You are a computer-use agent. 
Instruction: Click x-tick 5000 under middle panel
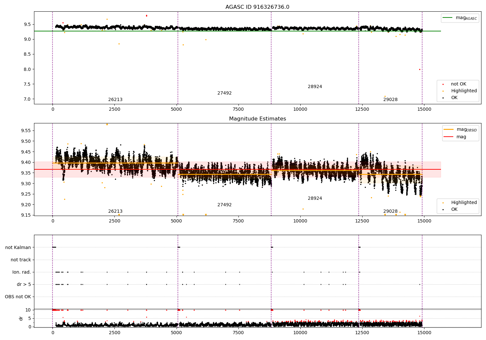pyautogui.click(x=176, y=221)
